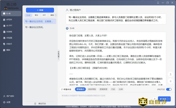Switch to the 写作 history tab
Image resolution: width=176 pixels, height=108 pixels.
36,15
